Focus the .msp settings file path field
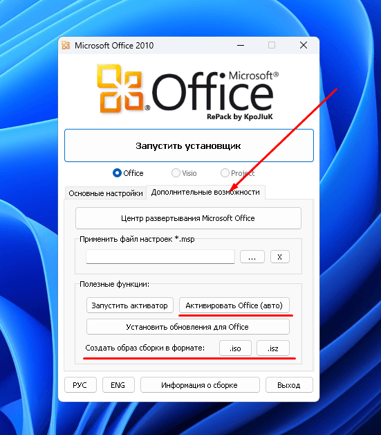Image resolution: width=381 pixels, height=435 pixels. point(160,257)
